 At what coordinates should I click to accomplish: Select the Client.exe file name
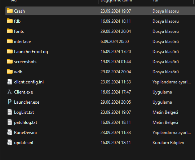[x=23, y=92]
